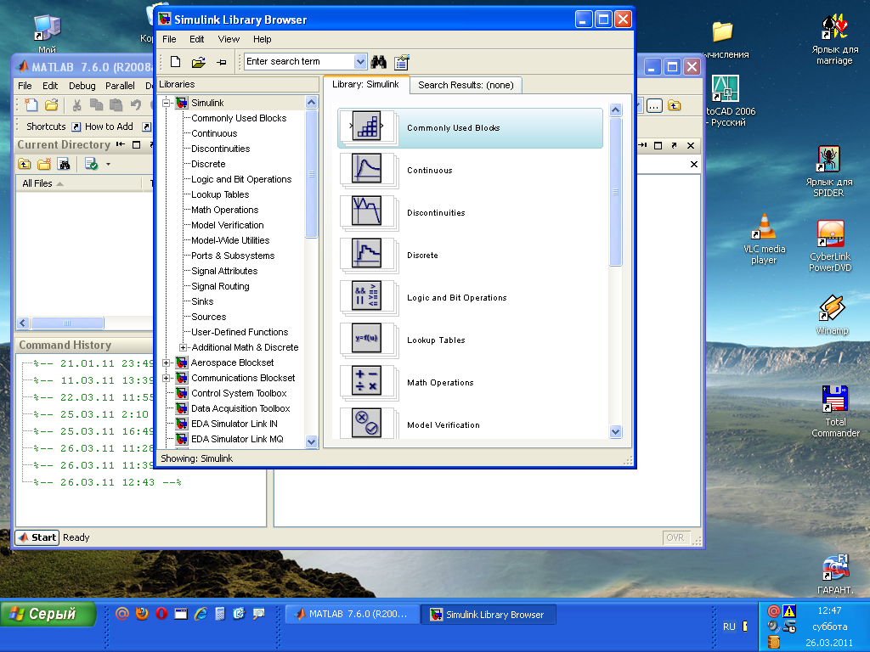Select Ports & Subsystems tree item
This screenshot has height=652, width=870.
tap(233, 256)
